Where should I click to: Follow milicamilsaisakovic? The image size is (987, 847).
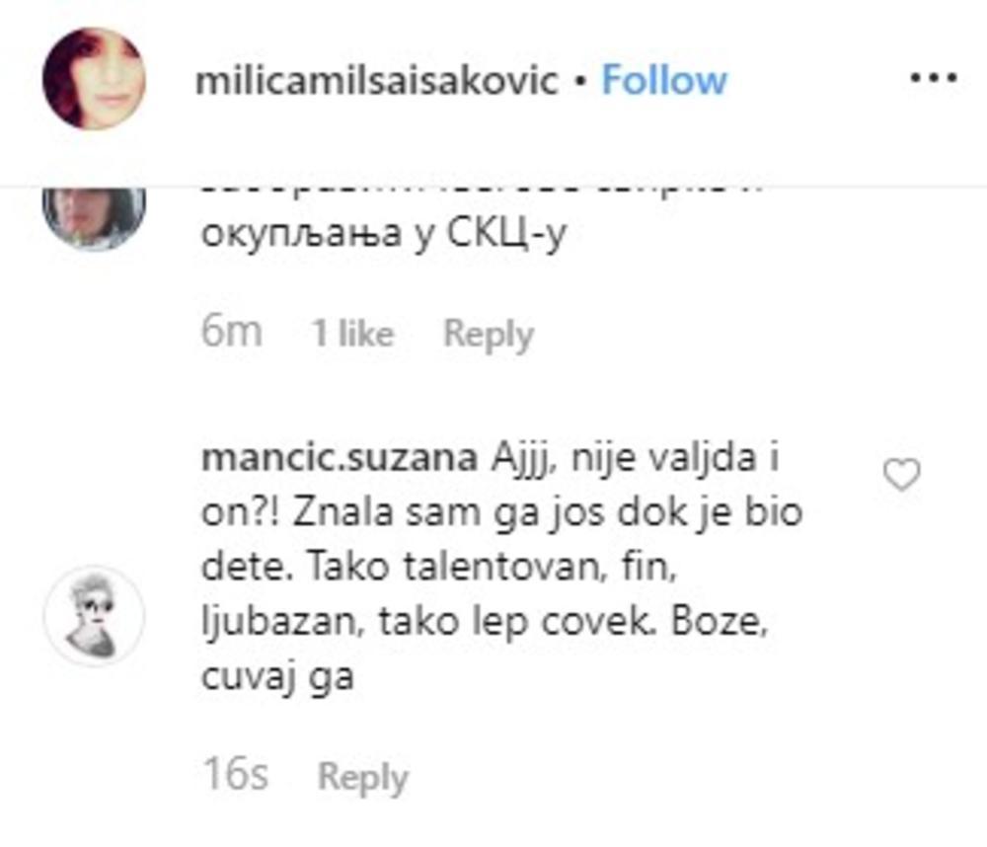coord(664,80)
